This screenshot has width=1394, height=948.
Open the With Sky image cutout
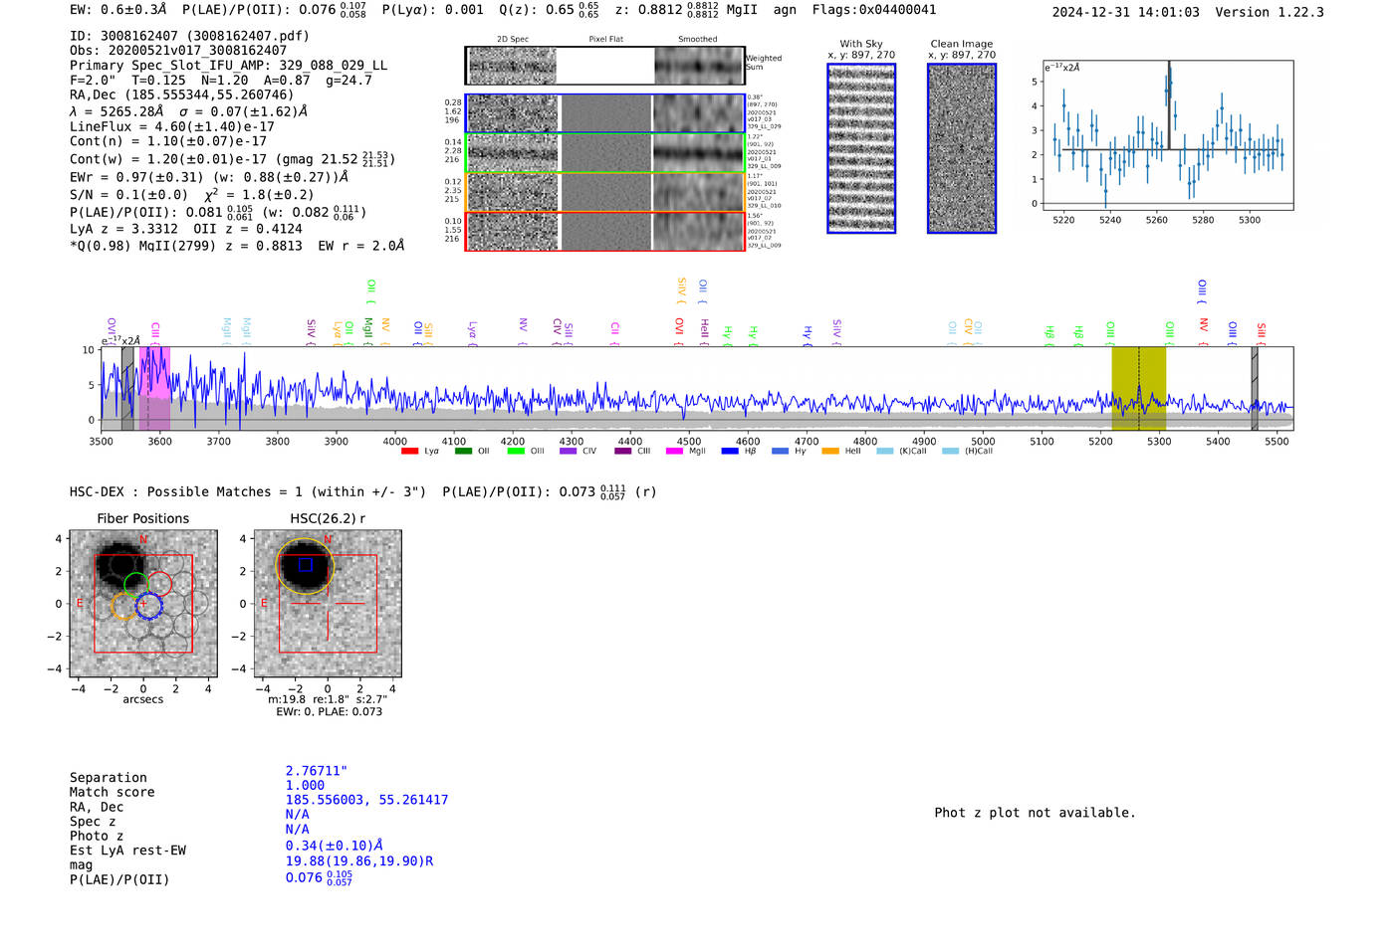click(861, 148)
